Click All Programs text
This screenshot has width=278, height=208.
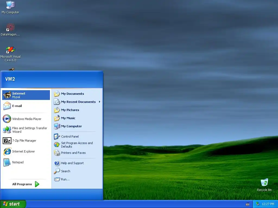tap(22, 184)
